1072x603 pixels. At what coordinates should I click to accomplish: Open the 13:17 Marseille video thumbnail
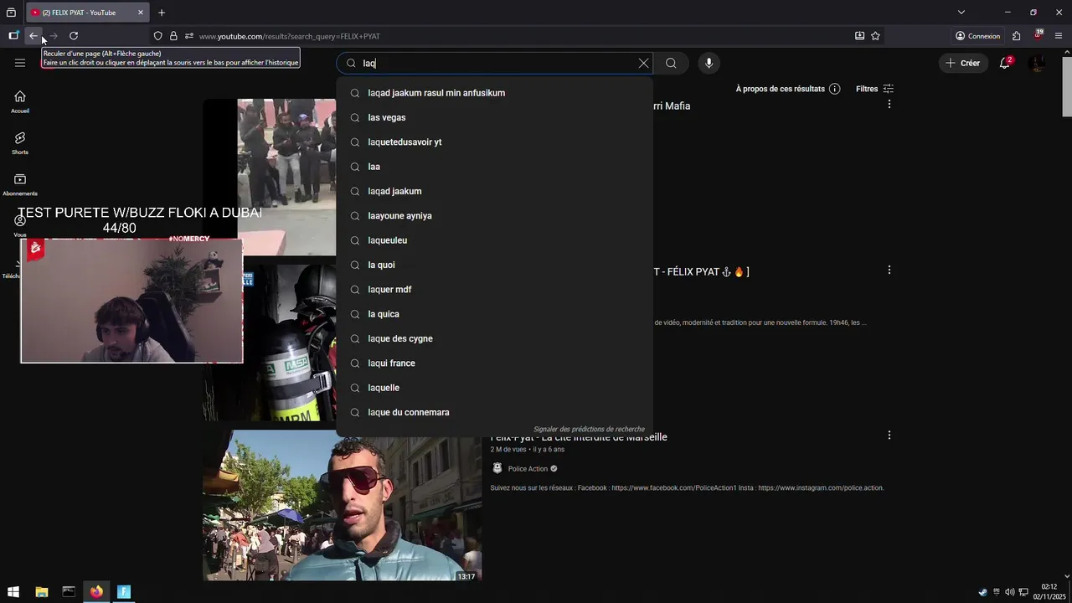point(342,506)
